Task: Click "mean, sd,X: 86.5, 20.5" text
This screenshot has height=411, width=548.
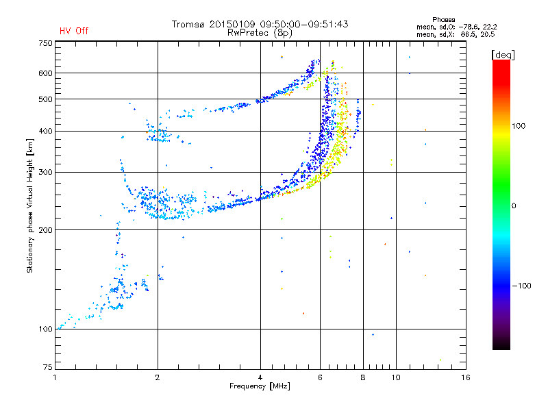Action: click(x=456, y=34)
